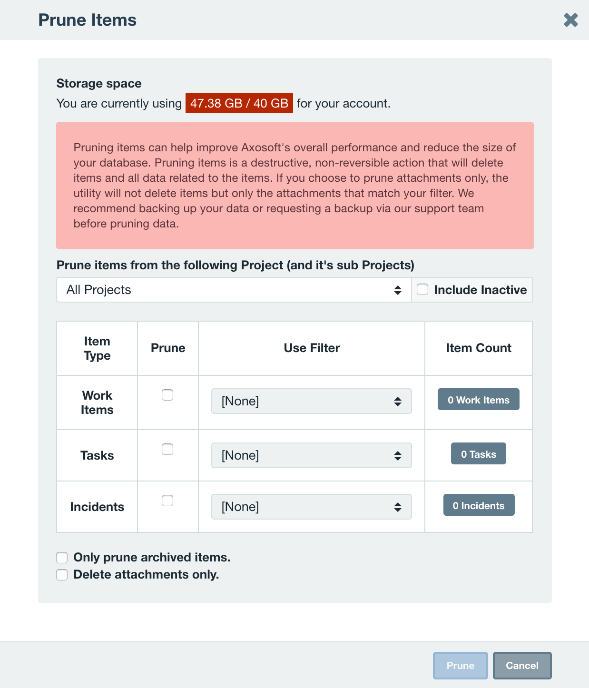Tick the Work Items prune checkbox
This screenshot has width=589, height=688.
[167, 395]
